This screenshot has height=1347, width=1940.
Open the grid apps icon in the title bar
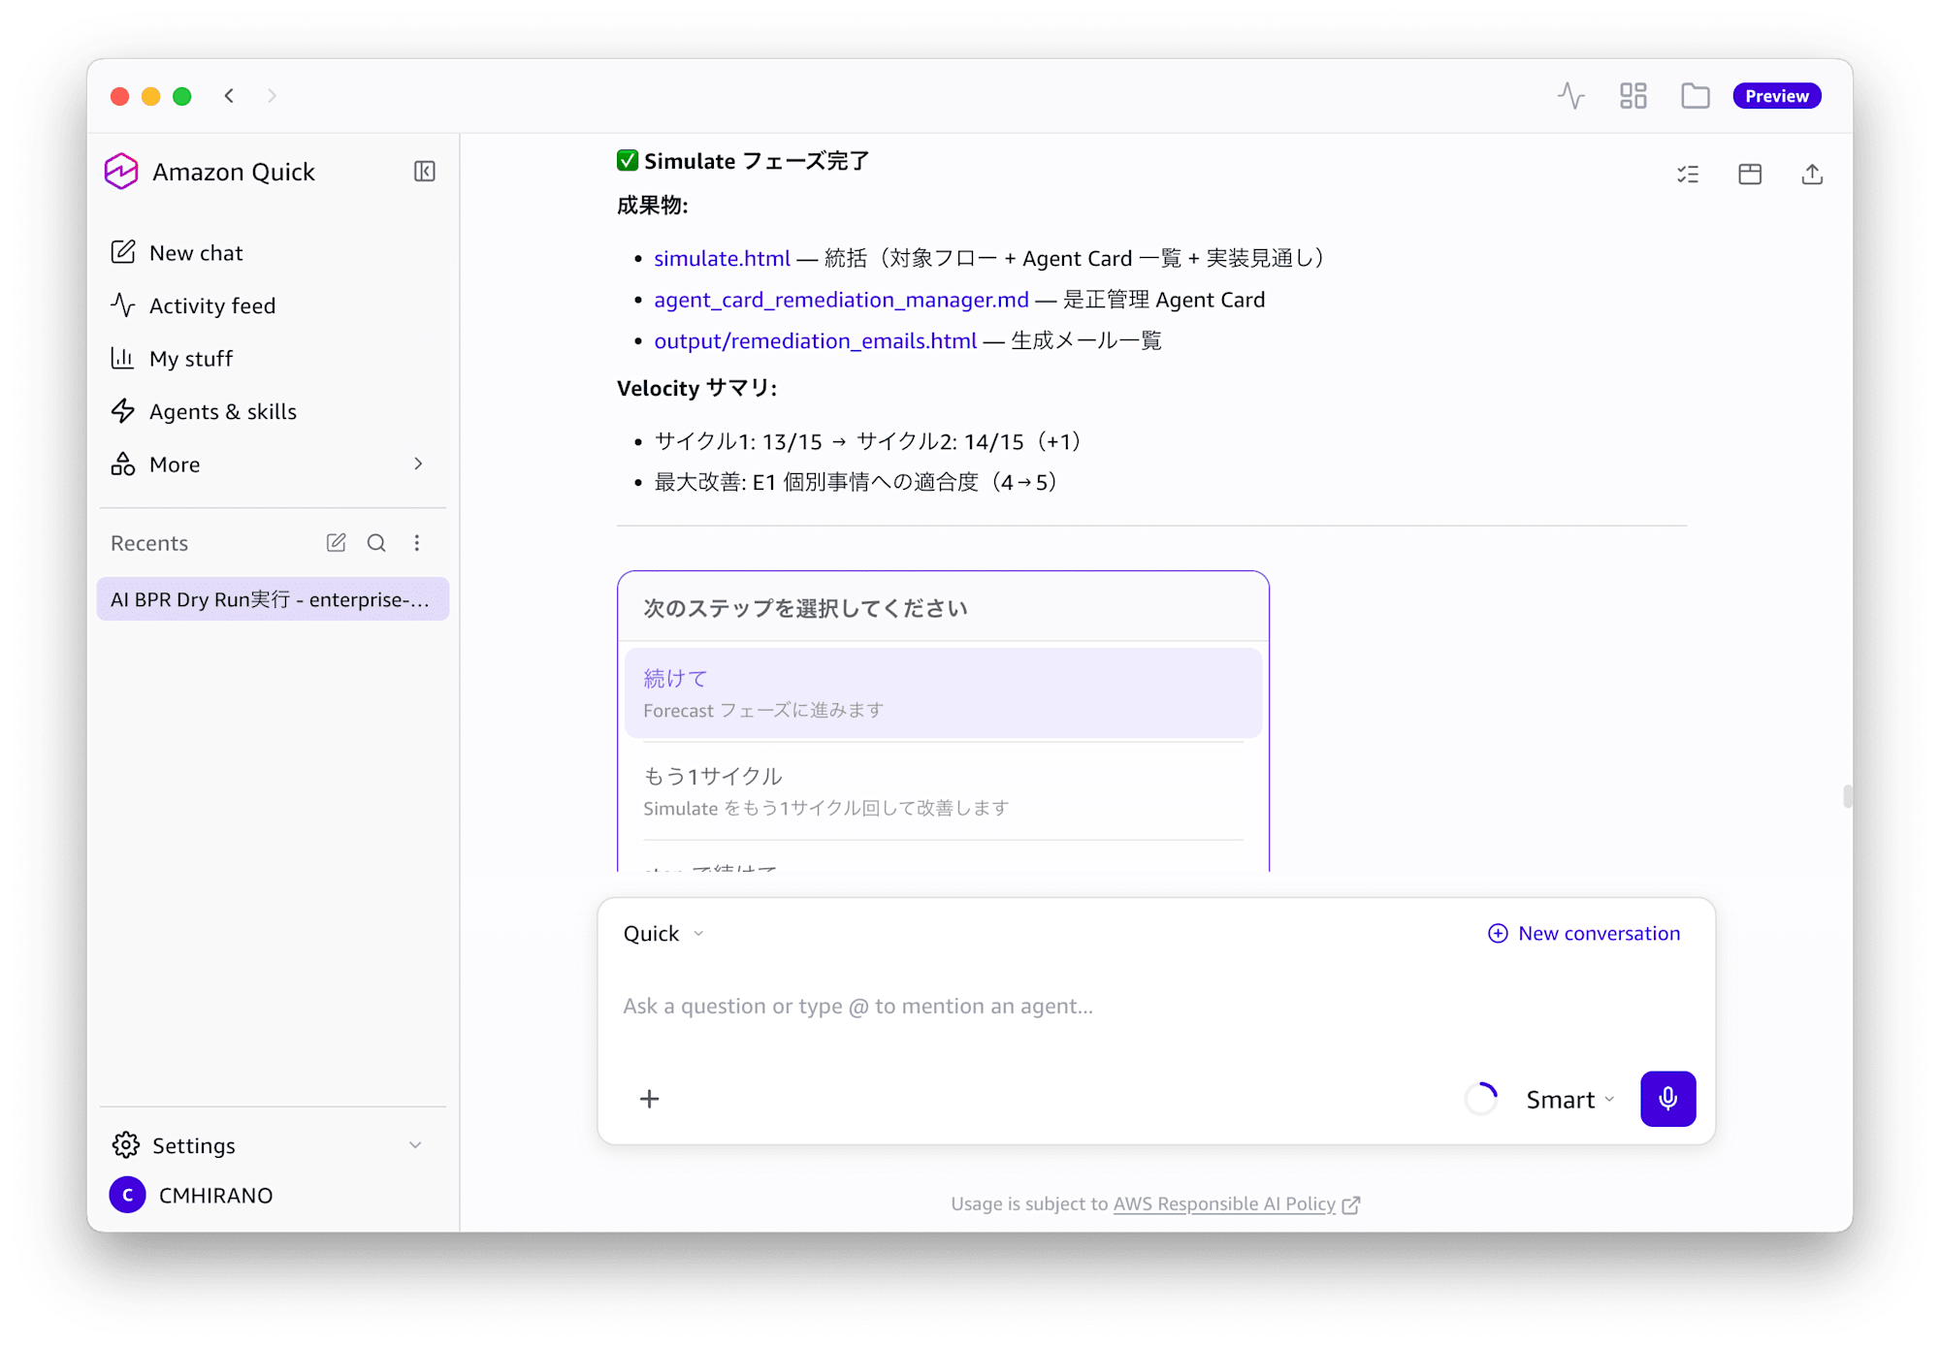1633,96
